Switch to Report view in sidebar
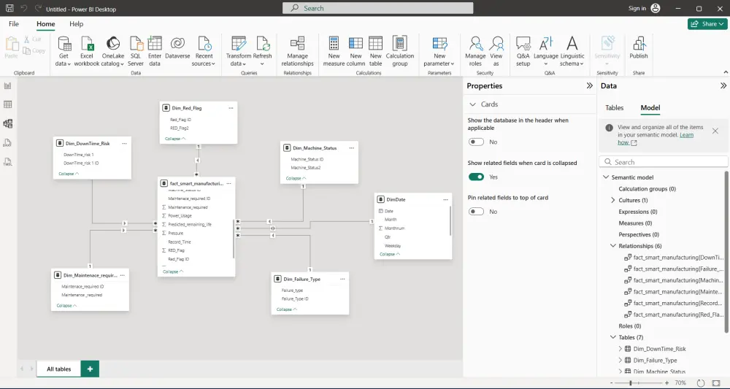The width and height of the screenshot is (730, 389). point(8,85)
